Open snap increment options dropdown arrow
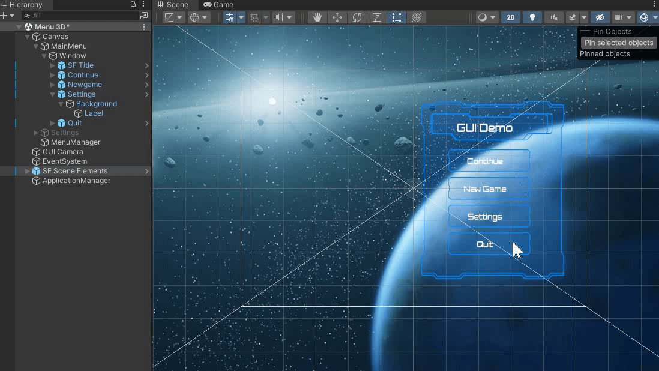The width and height of the screenshot is (659, 371). (289, 17)
